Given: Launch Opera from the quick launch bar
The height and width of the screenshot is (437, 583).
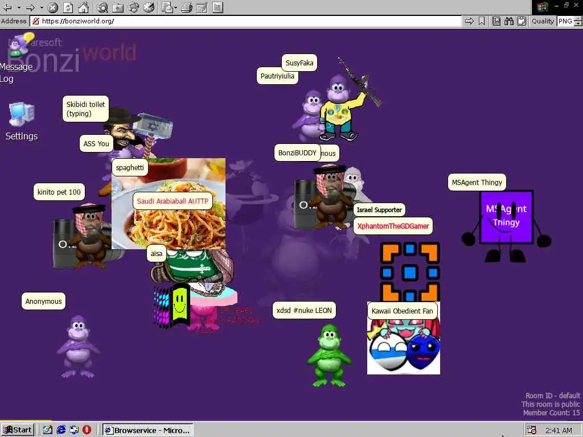Looking at the screenshot, I should [87, 430].
